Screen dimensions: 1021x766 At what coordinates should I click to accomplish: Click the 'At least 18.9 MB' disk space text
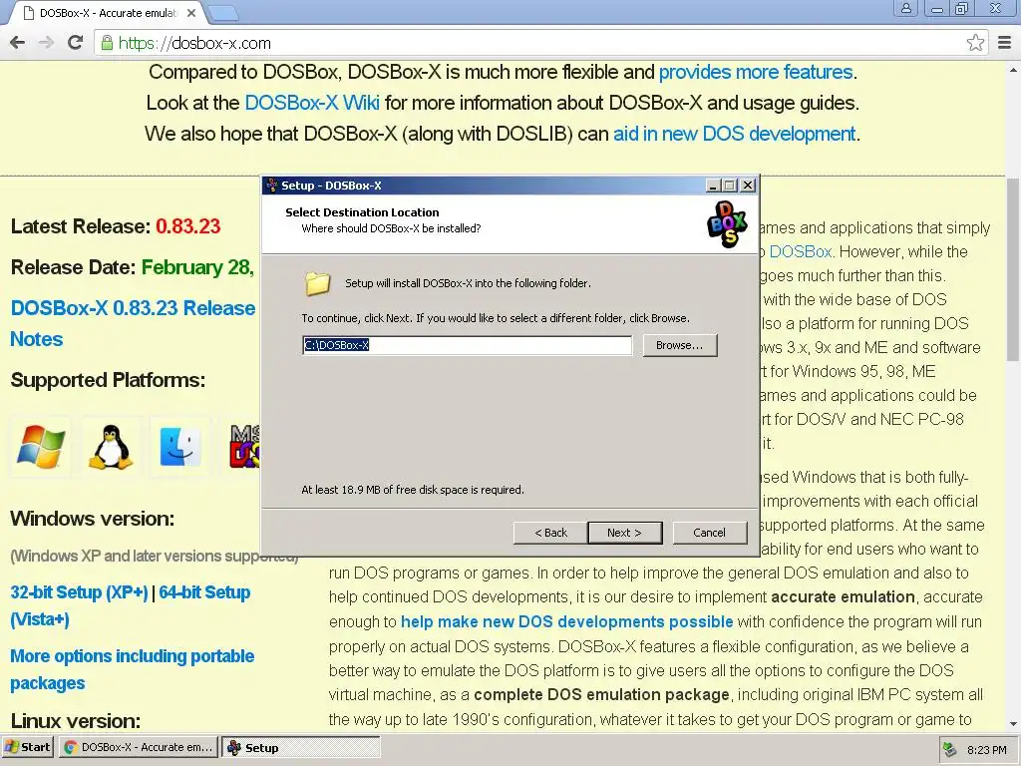click(x=413, y=490)
